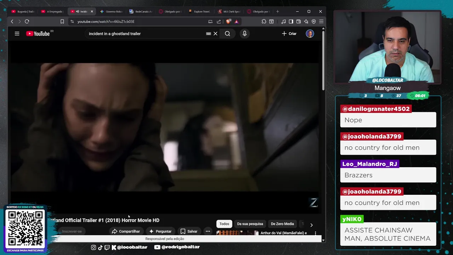
Task: Click the 'yNIKO' chat username
Action: tap(352, 219)
